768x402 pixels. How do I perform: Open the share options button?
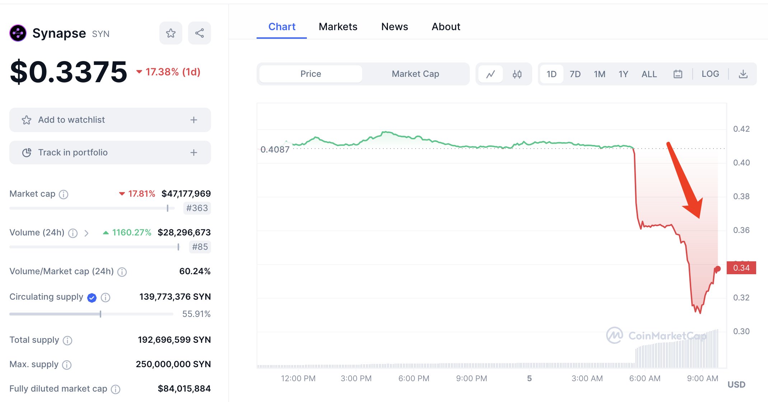click(x=200, y=33)
